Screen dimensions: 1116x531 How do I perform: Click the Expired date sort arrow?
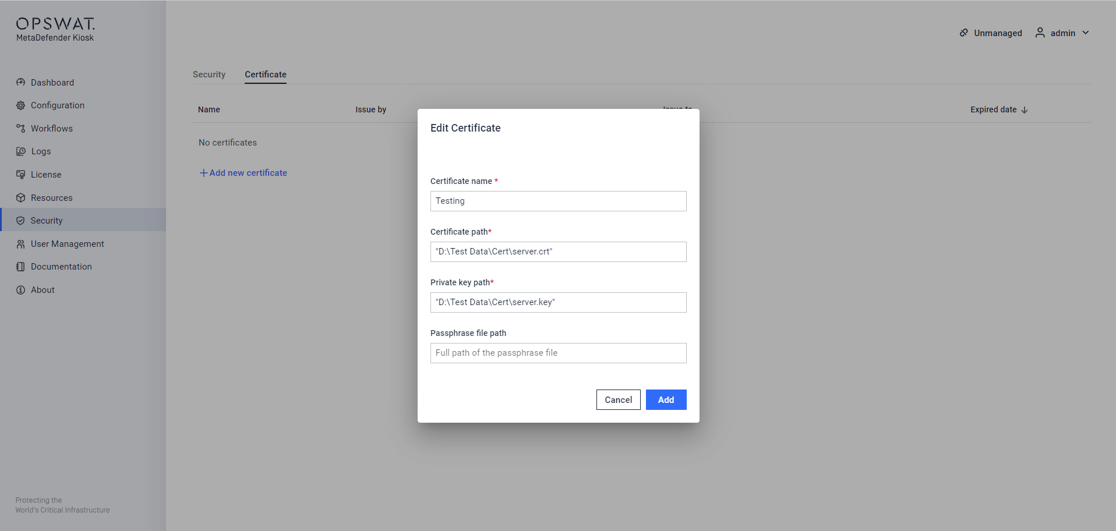[x=1025, y=110]
